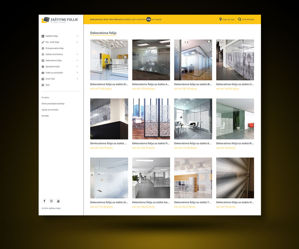Click the location pin icon
The width and height of the screenshot is (299, 249).
pos(221,19)
